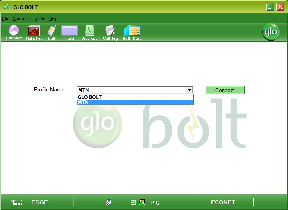Click the PC status text
This screenshot has width=288, height=210.
[155, 203]
